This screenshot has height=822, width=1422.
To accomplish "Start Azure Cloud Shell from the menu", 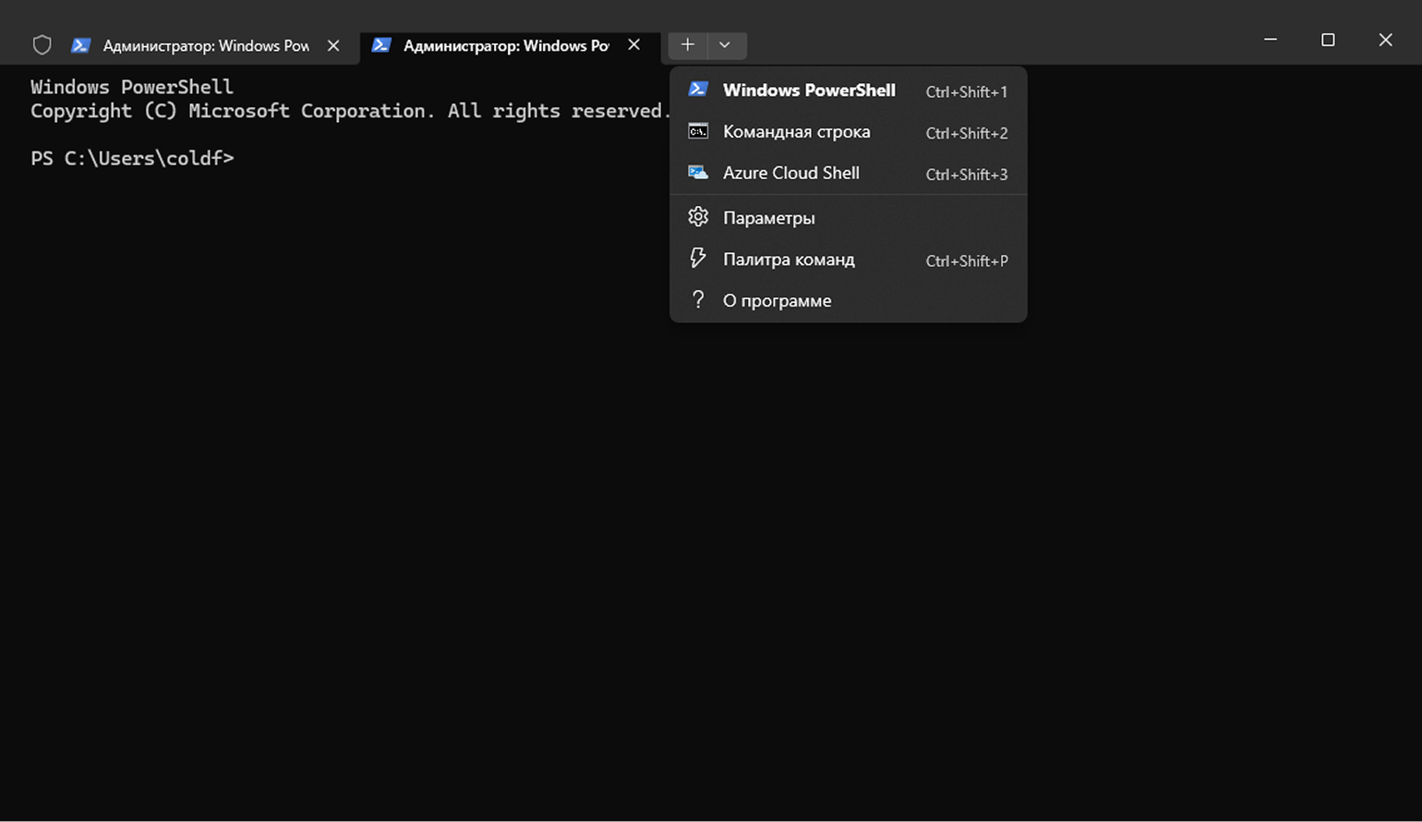I will 849,174.
